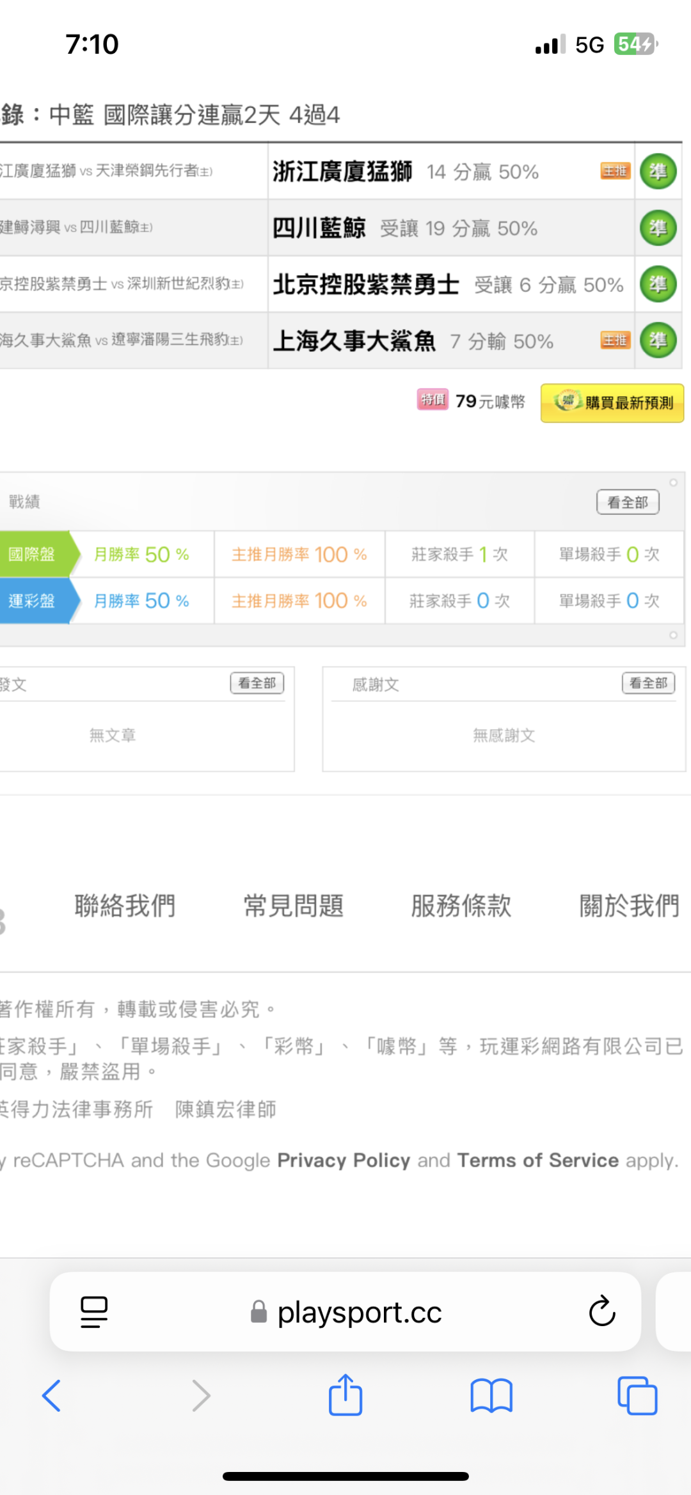691x1495 pixels.
Task: Tap green 準 badge for 北京控股紫禁勇士 row
Action: coord(658,284)
